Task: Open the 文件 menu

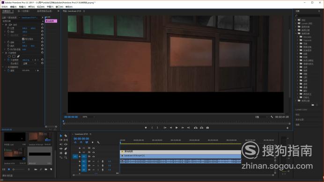Action: tap(5, 7)
